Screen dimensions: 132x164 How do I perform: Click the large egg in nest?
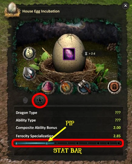click(x=69, y=53)
